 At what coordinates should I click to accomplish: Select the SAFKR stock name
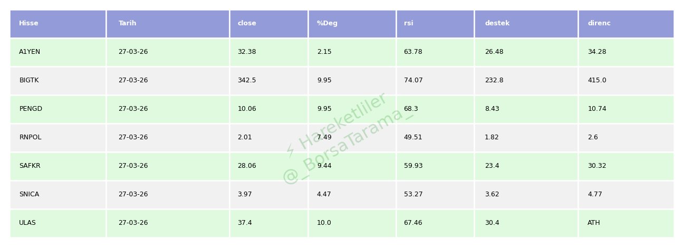pos(30,166)
